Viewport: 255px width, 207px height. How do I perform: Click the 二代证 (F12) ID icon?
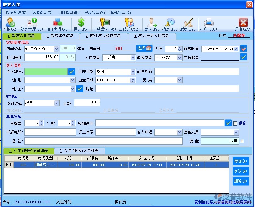(129, 23)
